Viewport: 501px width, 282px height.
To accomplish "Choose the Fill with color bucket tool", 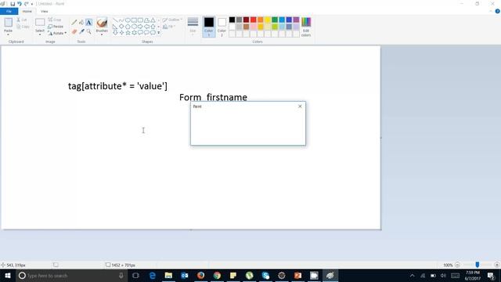I will pos(81,23).
